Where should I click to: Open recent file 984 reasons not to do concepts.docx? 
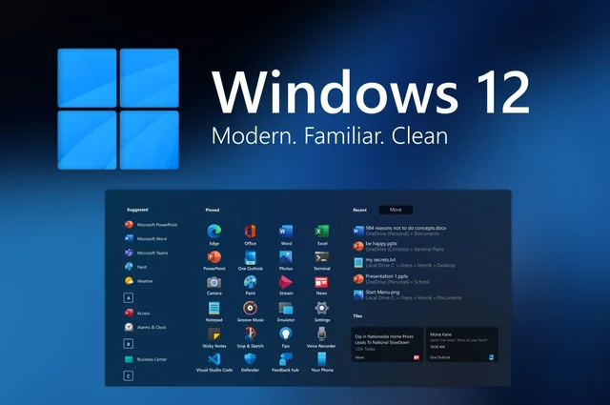point(399,231)
